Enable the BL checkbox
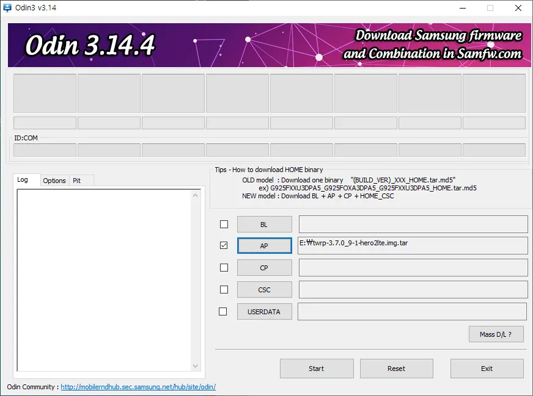The width and height of the screenshot is (533, 396). 224,225
